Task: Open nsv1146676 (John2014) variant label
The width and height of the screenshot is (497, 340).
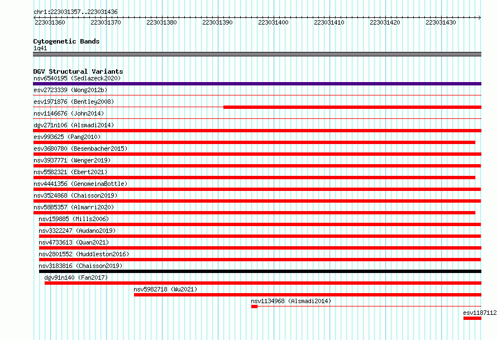Action: [69, 113]
